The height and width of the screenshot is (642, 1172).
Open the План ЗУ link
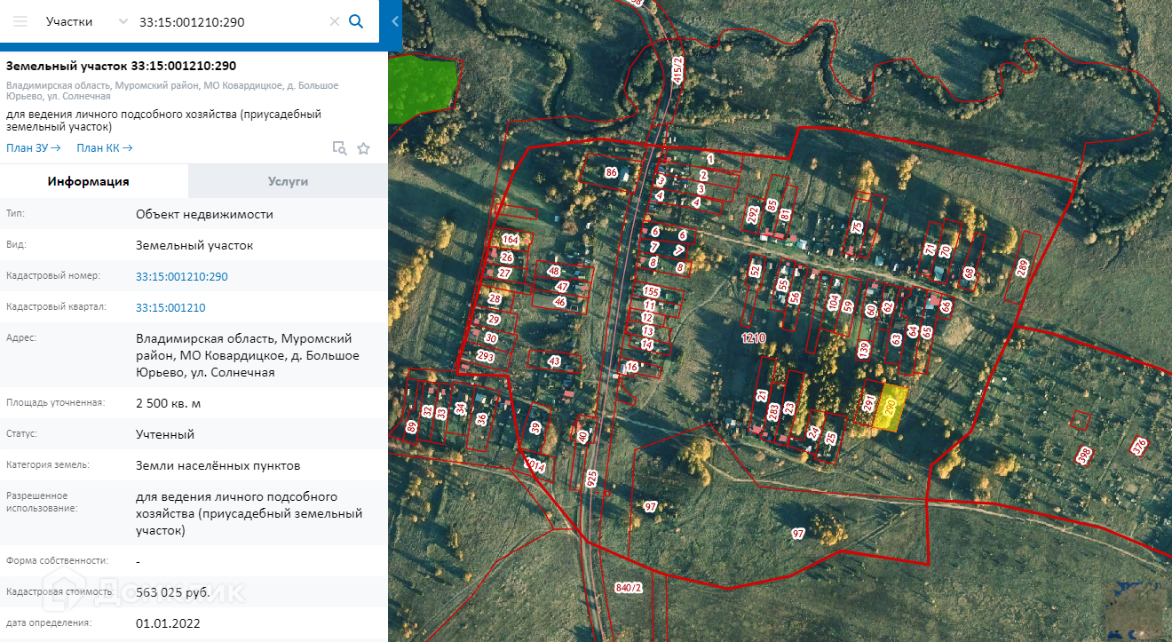click(x=34, y=148)
